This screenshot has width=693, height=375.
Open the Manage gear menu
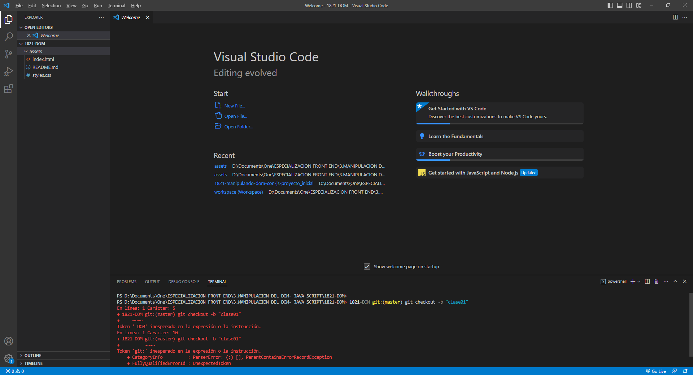(9, 358)
